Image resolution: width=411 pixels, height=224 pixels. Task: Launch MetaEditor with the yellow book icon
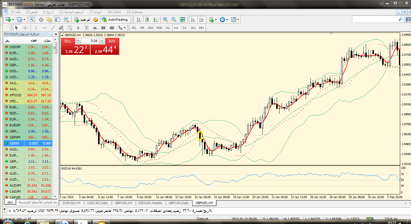(x=96, y=20)
